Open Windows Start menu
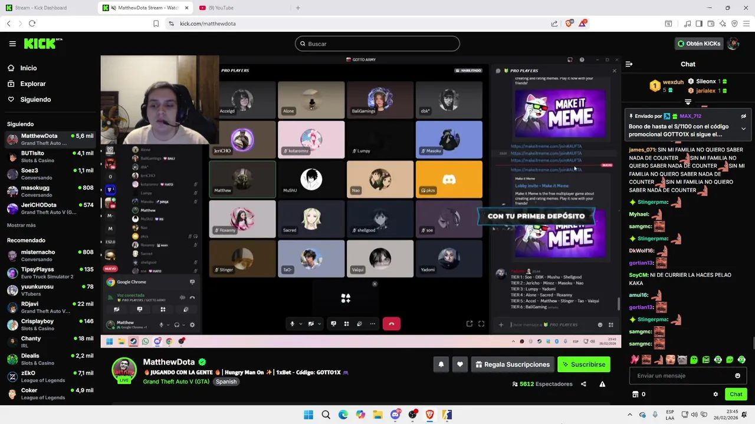This screenshot has width=755, height=424. [308, 415]
